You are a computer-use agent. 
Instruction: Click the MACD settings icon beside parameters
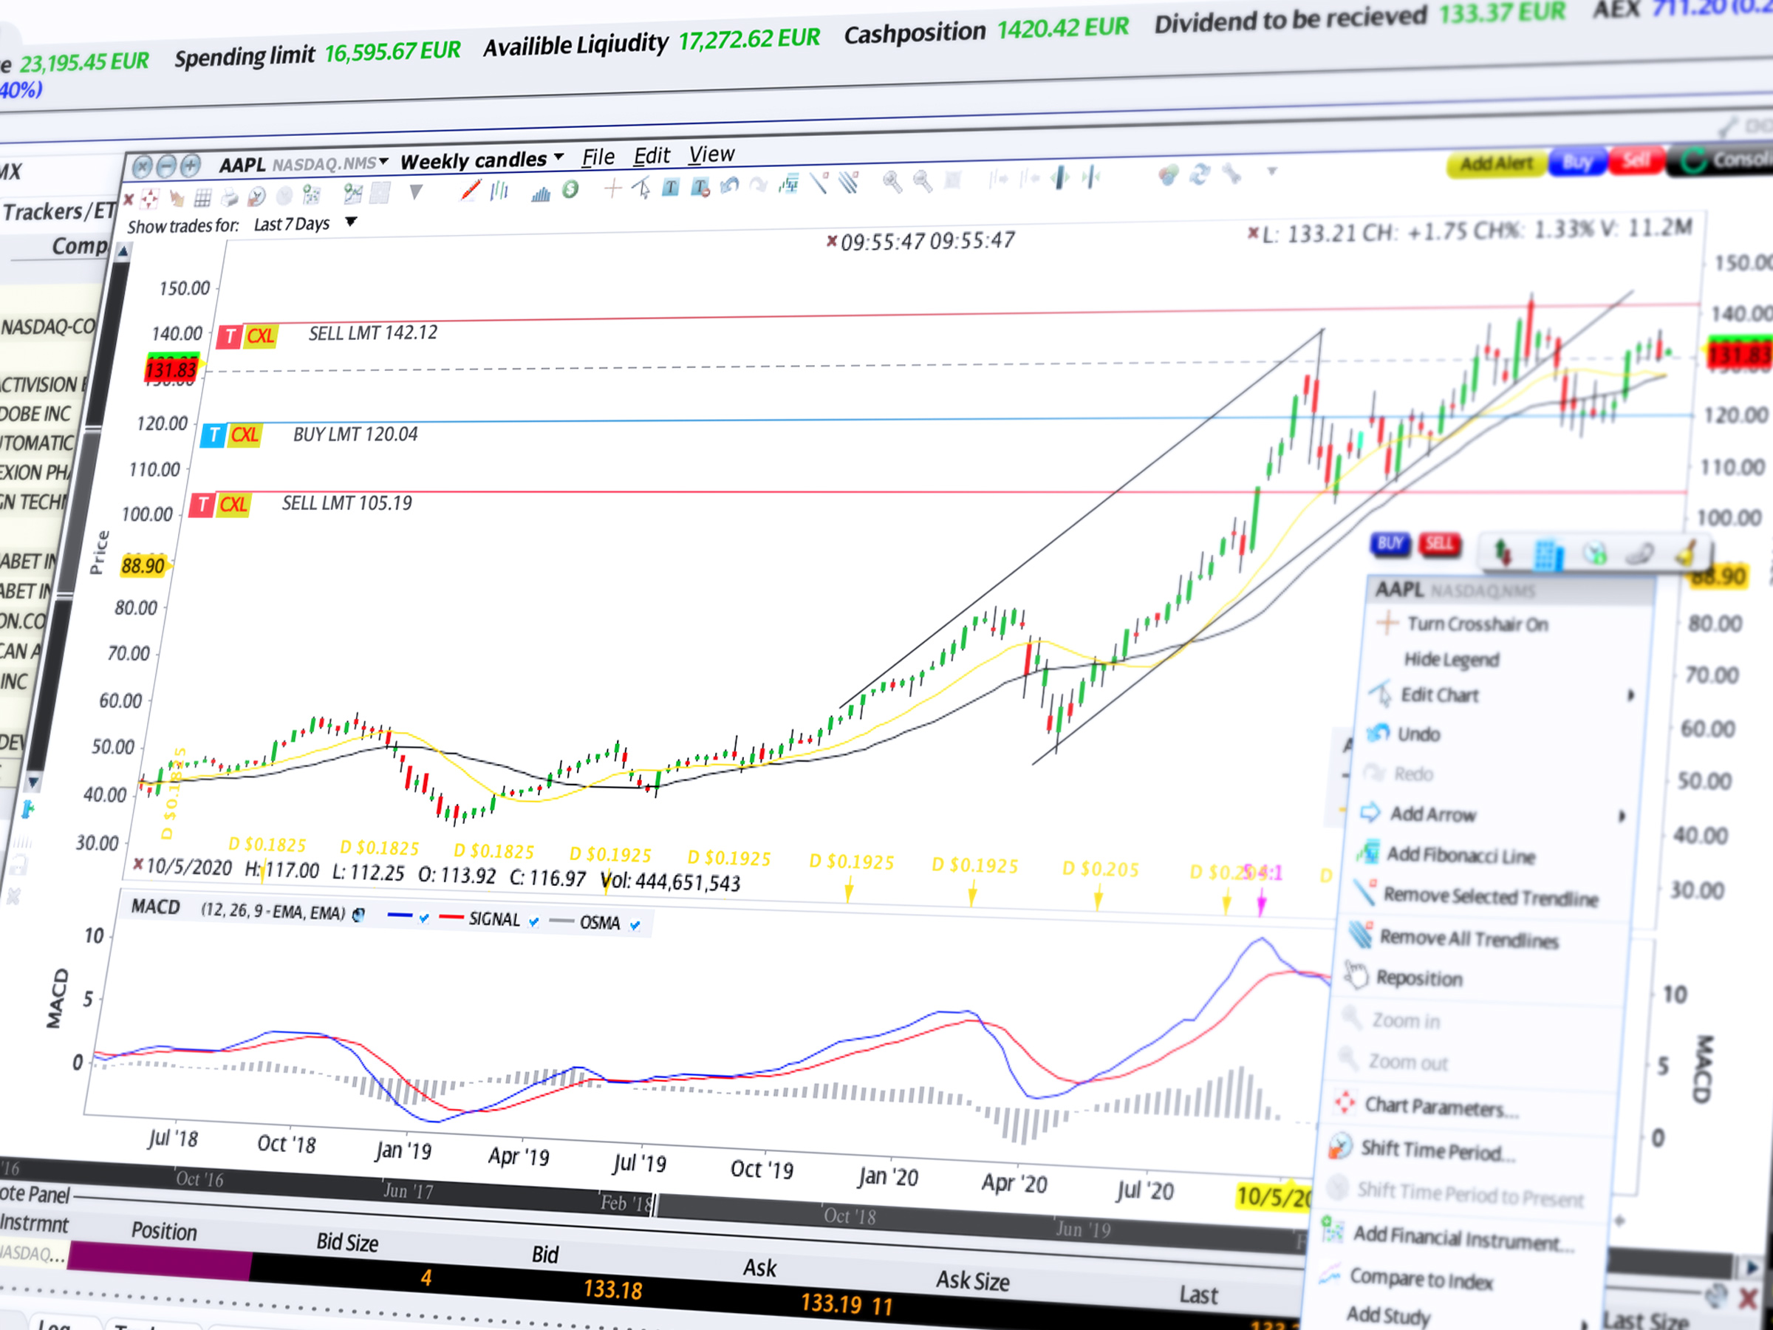[359, 915]
